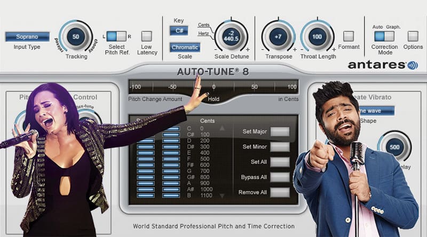Enable the Formant button
The width and height of the screenshot is (427, 237).
(349, 36)
